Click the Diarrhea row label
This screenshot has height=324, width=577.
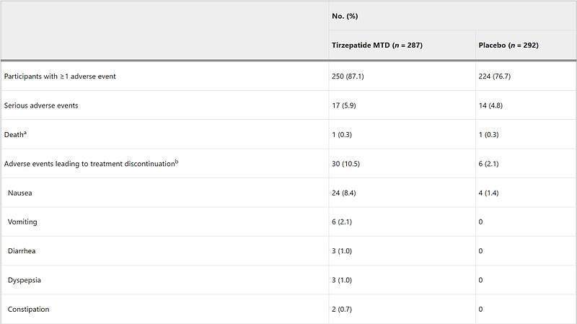point(22,251)
